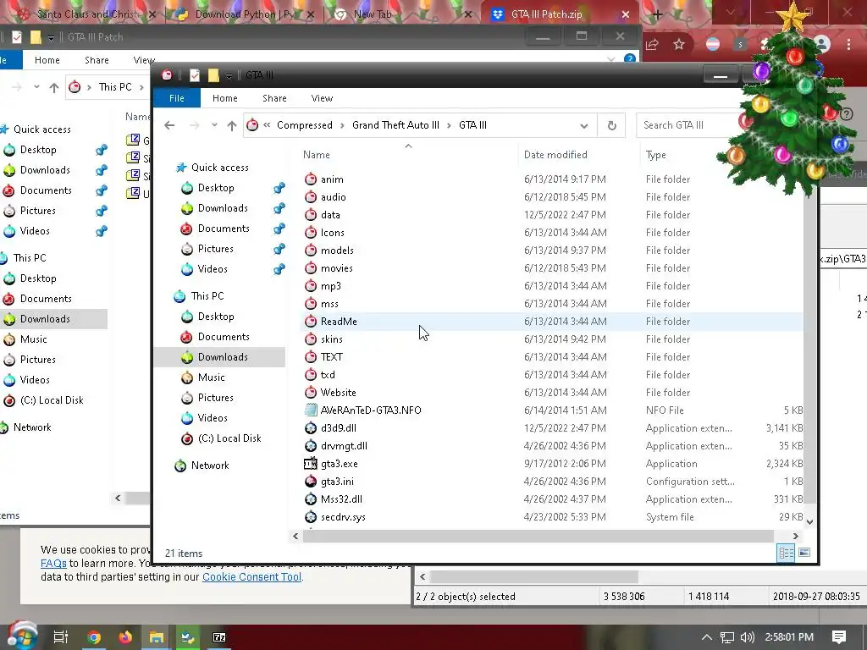Image resolution: width=867 pixels, height=650 pixels.
Task: Click Compressed breadcrumb segment
Action: pos(305,125)
